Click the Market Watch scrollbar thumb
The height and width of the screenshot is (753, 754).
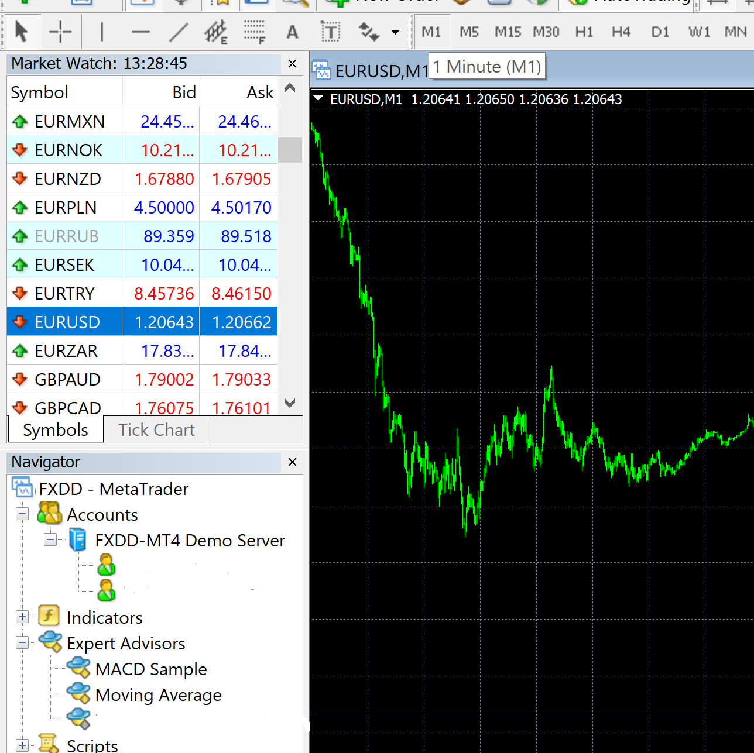click(290, 150)
